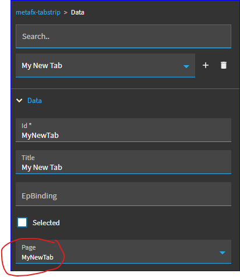The height and width of the screenshot is (277, 240).
Task: Click into the Id field containing MyNewTab
Action: 123,130
